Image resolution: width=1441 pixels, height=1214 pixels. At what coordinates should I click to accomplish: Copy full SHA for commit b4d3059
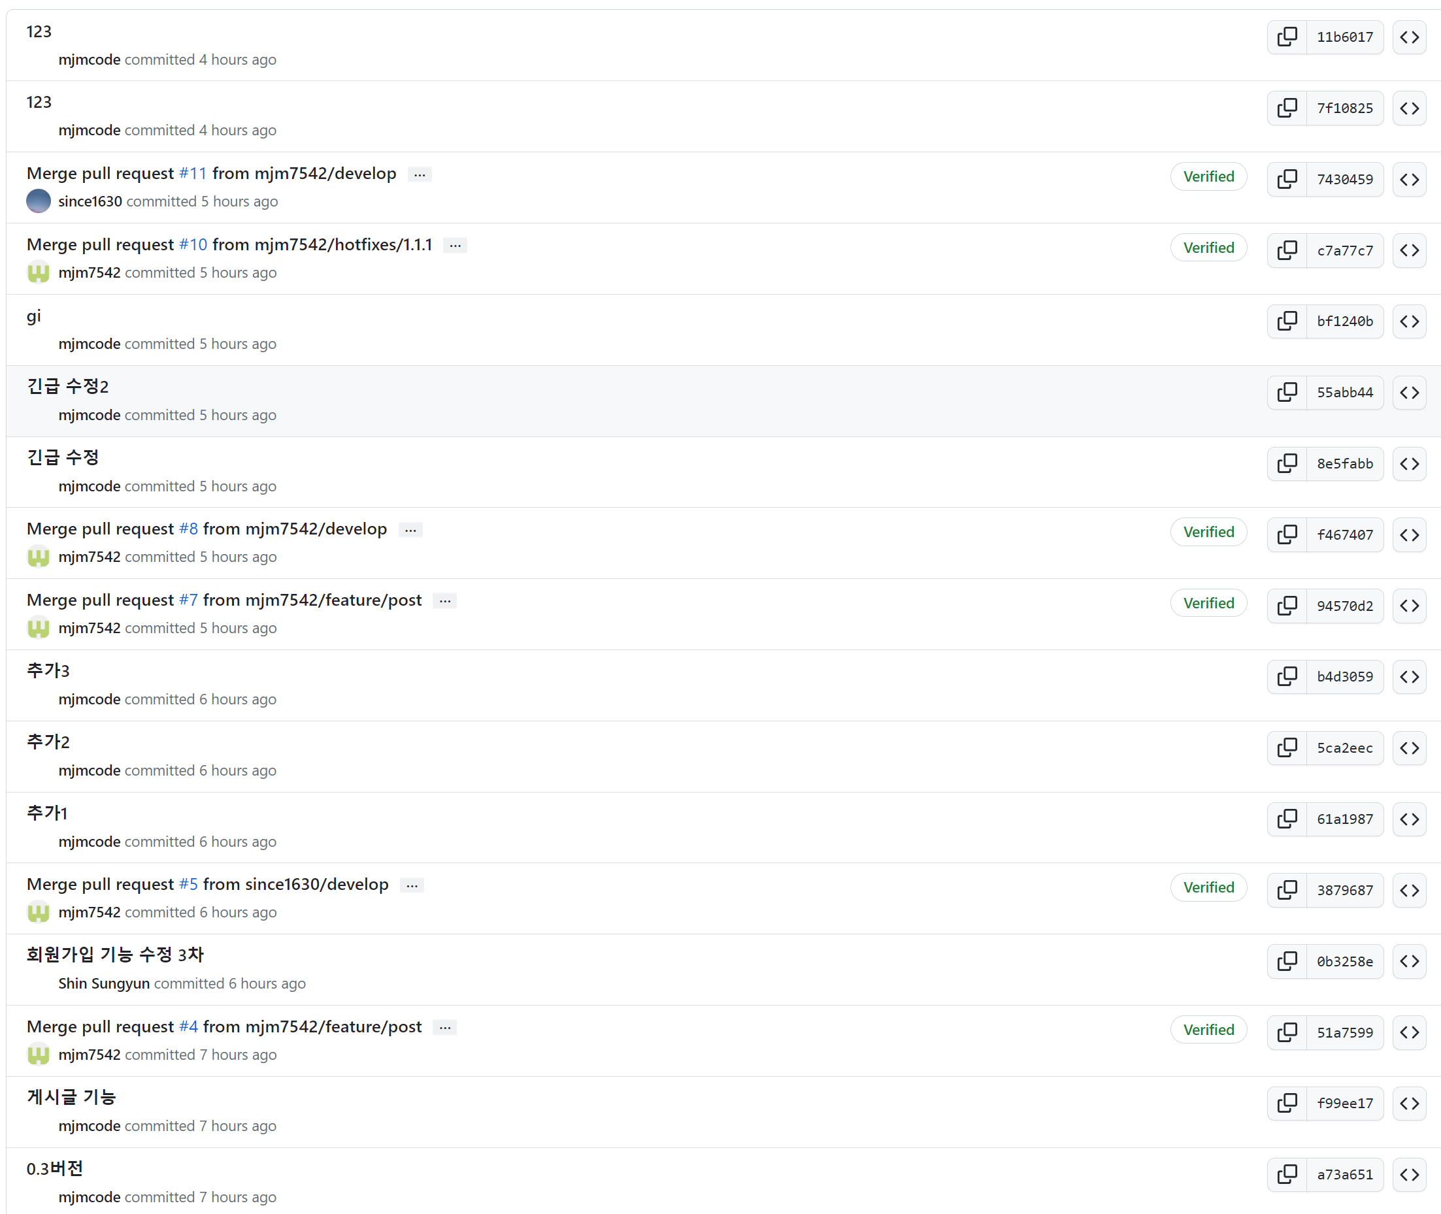[x=1287, y=677]
